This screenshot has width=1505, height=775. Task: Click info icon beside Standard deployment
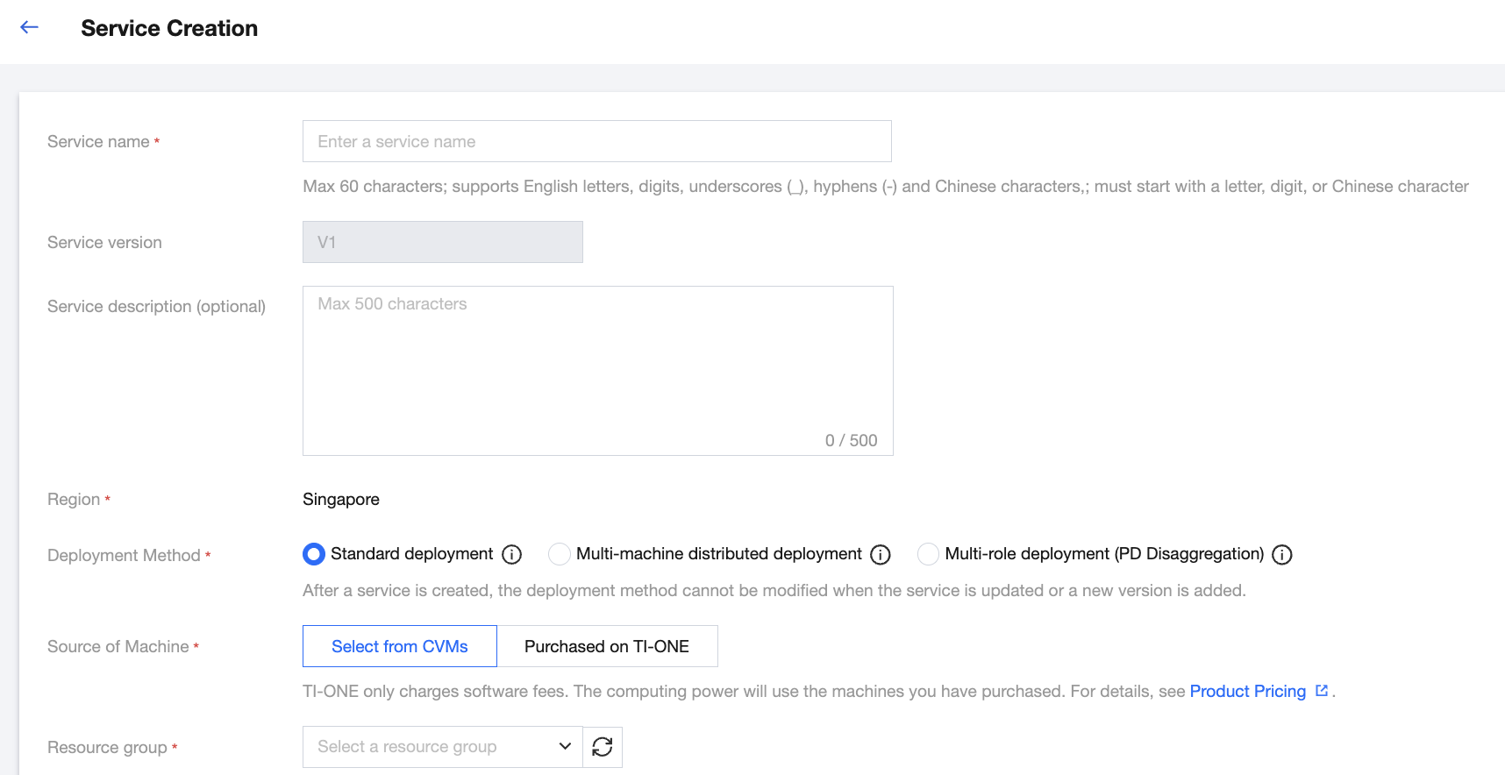[512, 555]
